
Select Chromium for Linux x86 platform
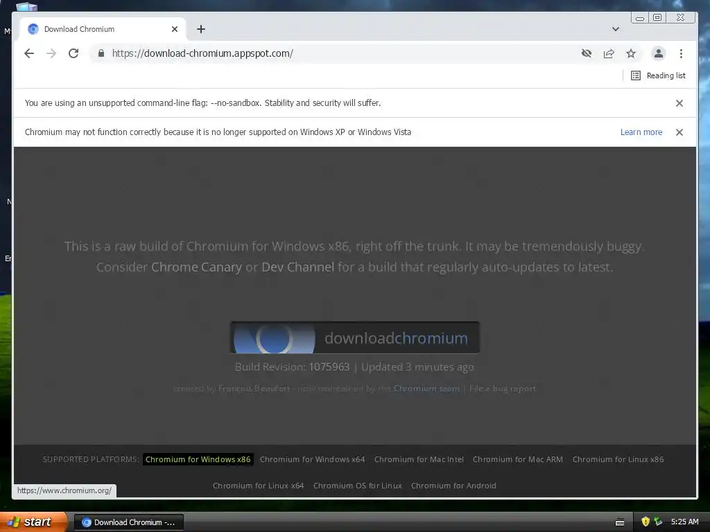618,459
